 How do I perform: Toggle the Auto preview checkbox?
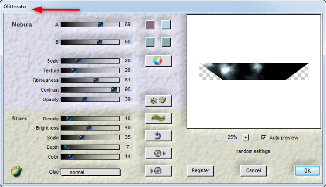click(264, 137)
